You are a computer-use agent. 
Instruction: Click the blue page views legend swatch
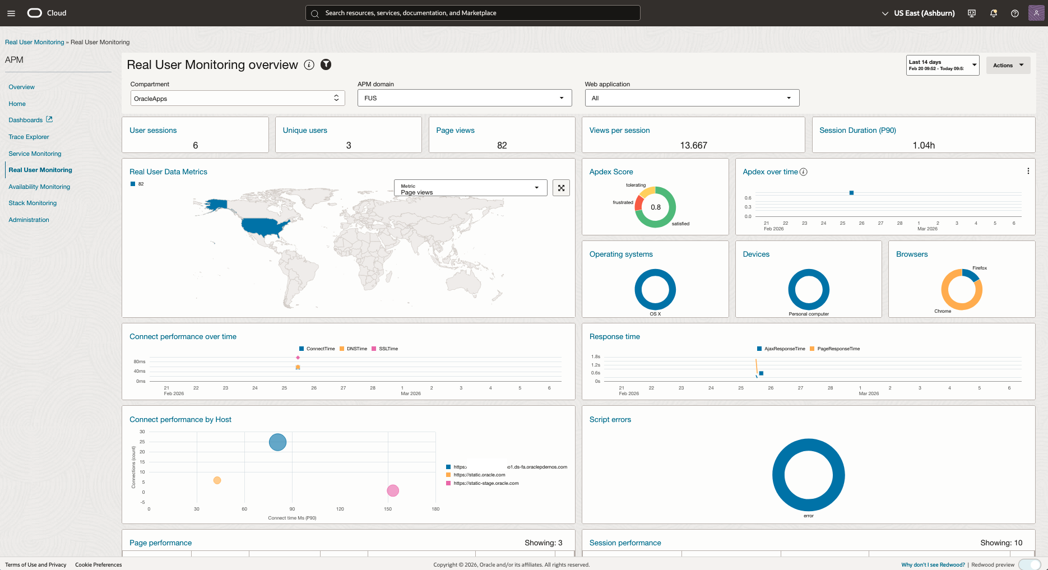133,183
